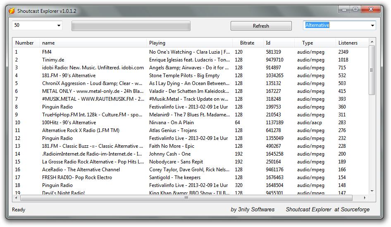Sort by the Id column header
This screenshot has width=391, height=227.
tap(279, 43)
